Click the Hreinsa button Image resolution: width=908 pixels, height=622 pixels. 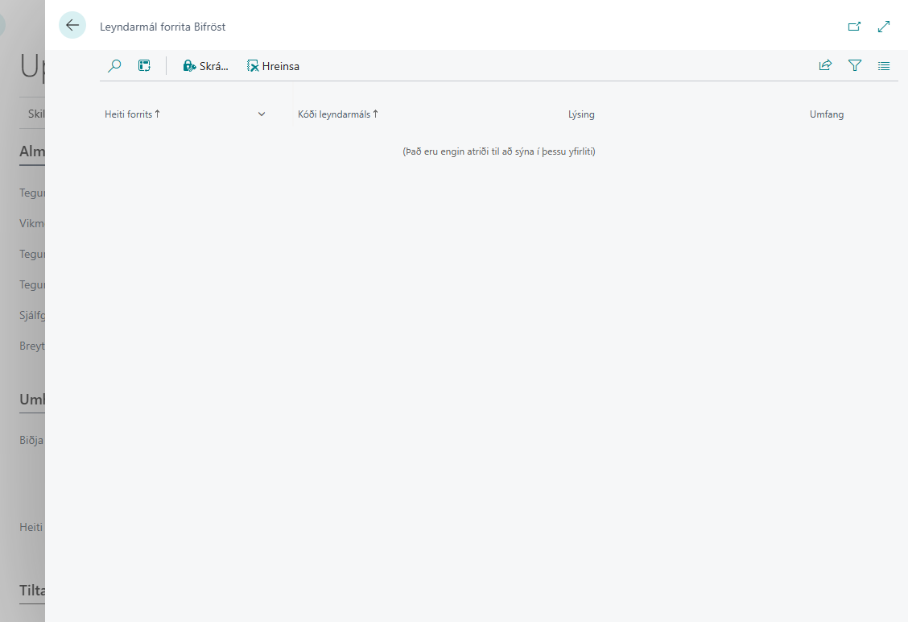(273, 66)
